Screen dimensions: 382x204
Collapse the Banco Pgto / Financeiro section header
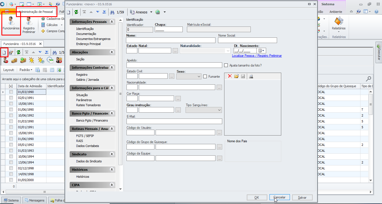point(112,113)
